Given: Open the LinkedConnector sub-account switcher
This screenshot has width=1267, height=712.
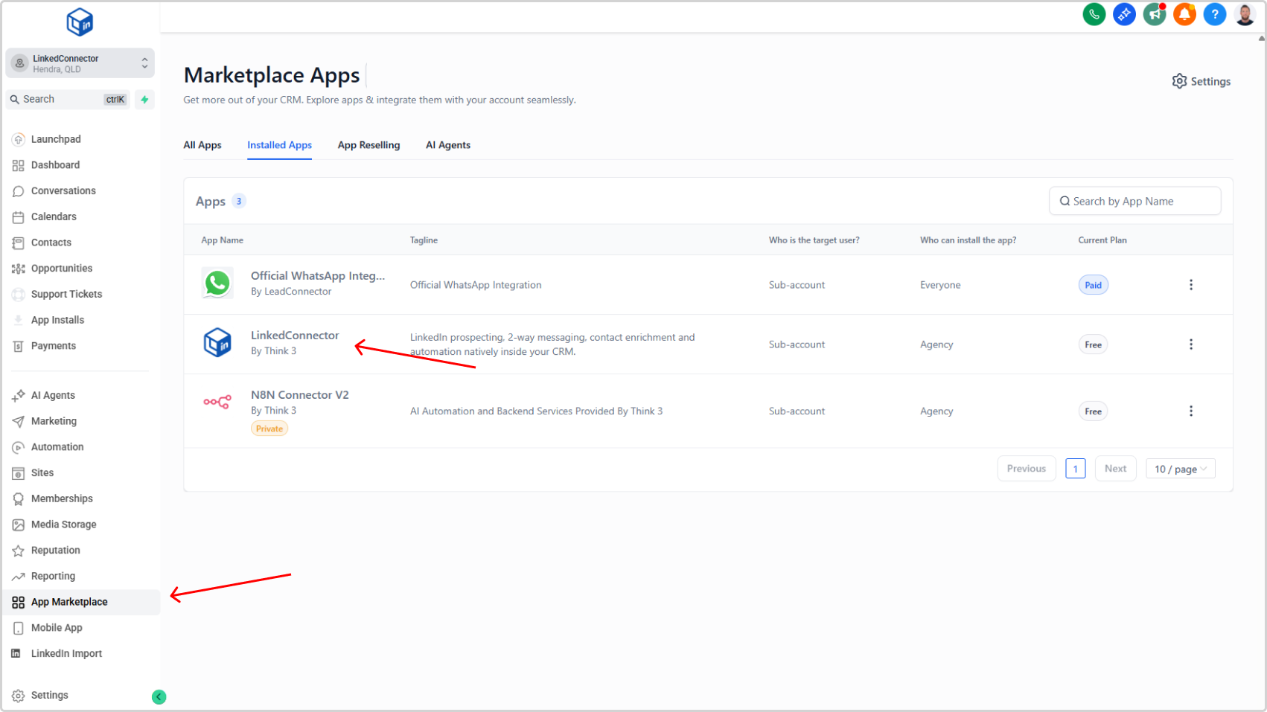Looking at the screenshot, I should click(80, 64).
